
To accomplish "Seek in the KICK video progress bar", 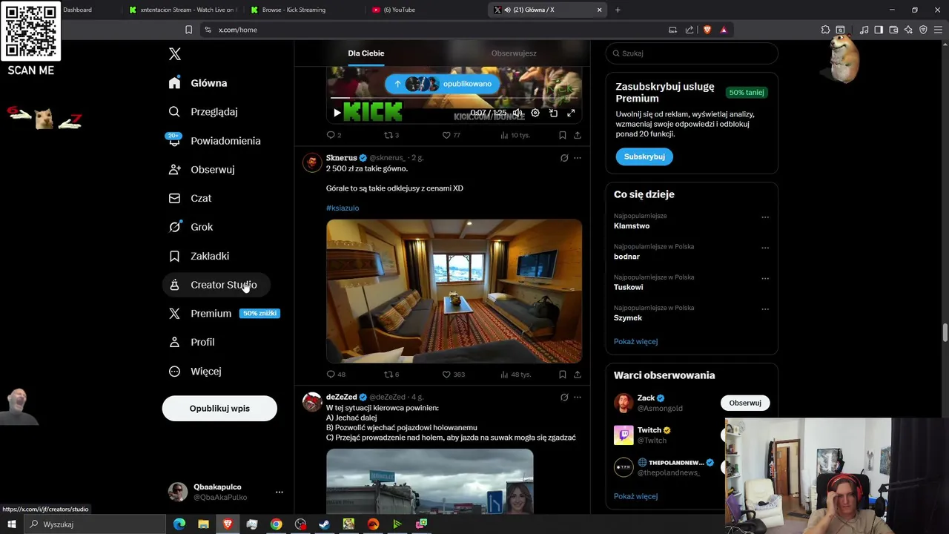I will (454, 98).
